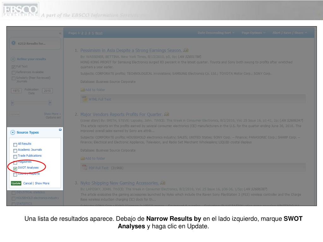Check the Academic Journals checkbox
323x242 pixels.
[15, 150]
